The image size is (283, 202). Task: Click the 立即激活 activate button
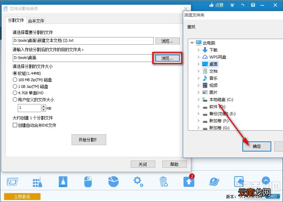[22, 197]
